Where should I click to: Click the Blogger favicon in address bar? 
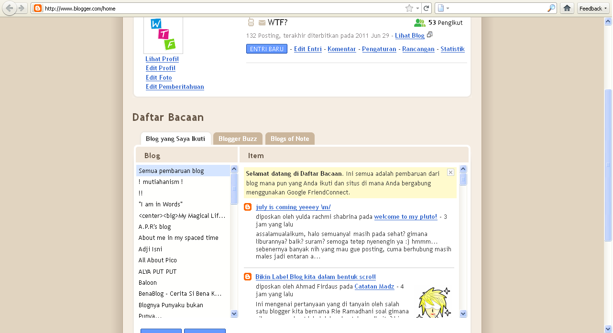pyautogui.click(x=38, y=8)
